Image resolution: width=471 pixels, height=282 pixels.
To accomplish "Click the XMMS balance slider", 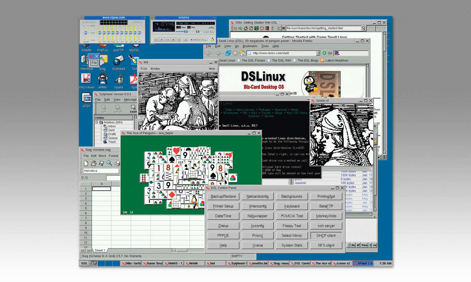I will (x=197, y=32).
